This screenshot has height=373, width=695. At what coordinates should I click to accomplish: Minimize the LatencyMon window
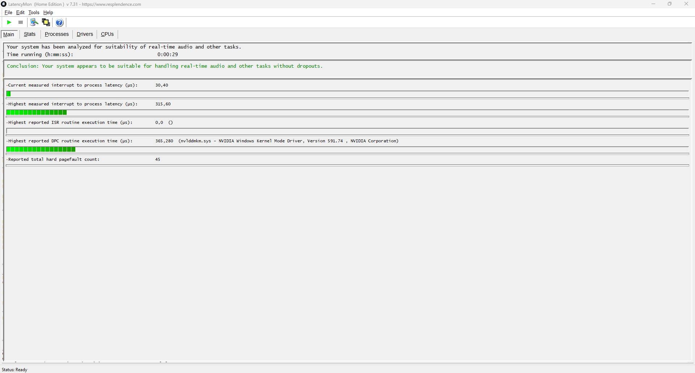tap(653, 4)
